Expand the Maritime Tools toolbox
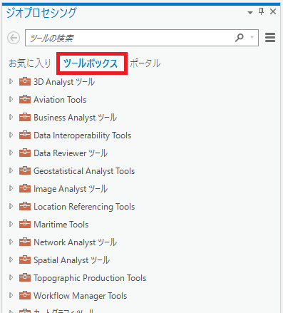 pyautogui.click(x=11, y=224)
